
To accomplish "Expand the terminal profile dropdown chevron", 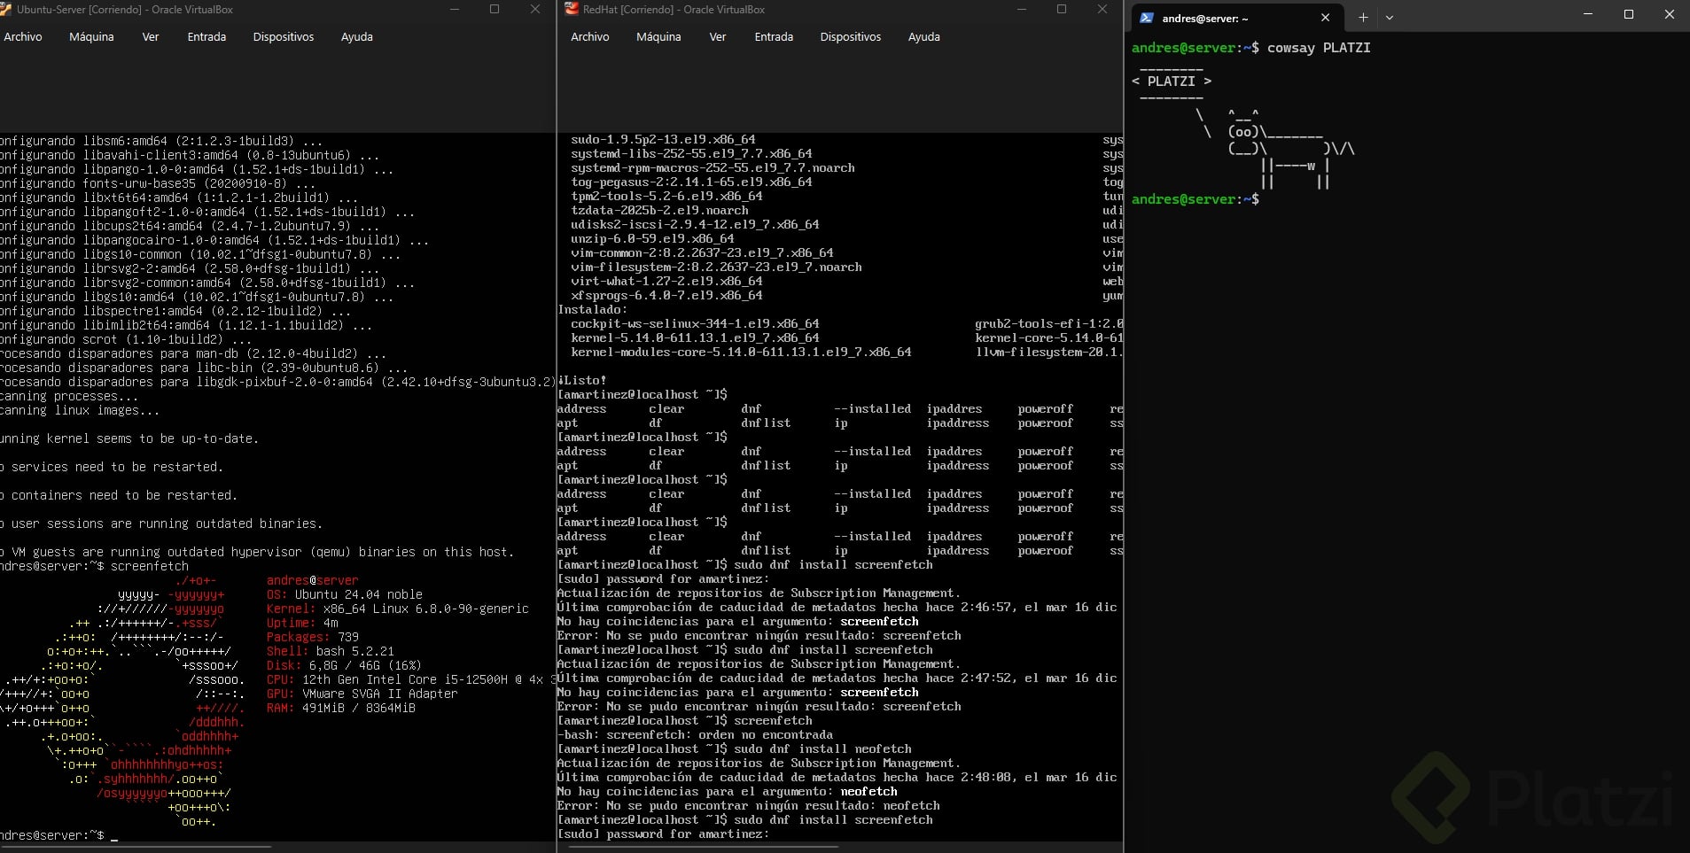I will tap(1390, 18).
